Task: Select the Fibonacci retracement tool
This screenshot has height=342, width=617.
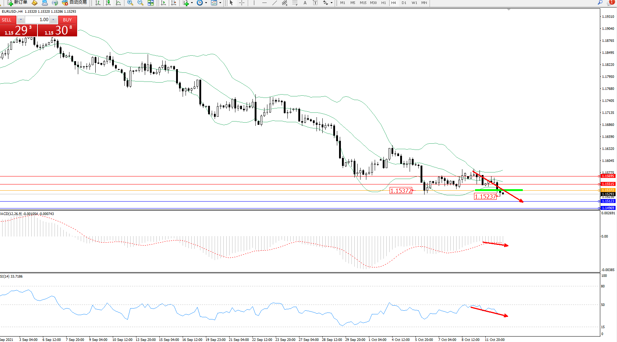Action: 295,3
